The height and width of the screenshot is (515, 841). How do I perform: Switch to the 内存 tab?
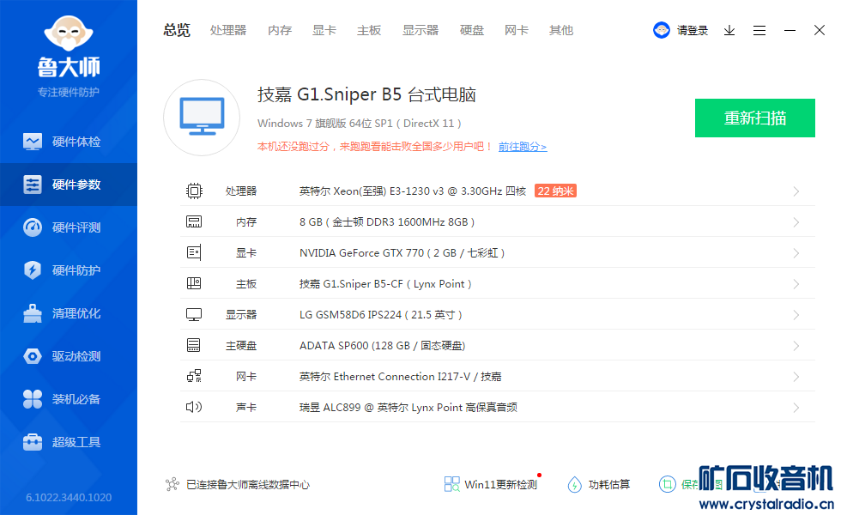point(280,30)
